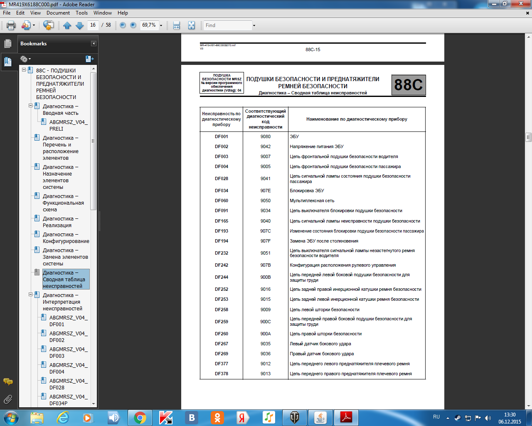Image resolution: width=532 pixels, height=426 pixels.
Task: Open the collaborate/review toolbar icon
Action: click(x=48, y=25)
